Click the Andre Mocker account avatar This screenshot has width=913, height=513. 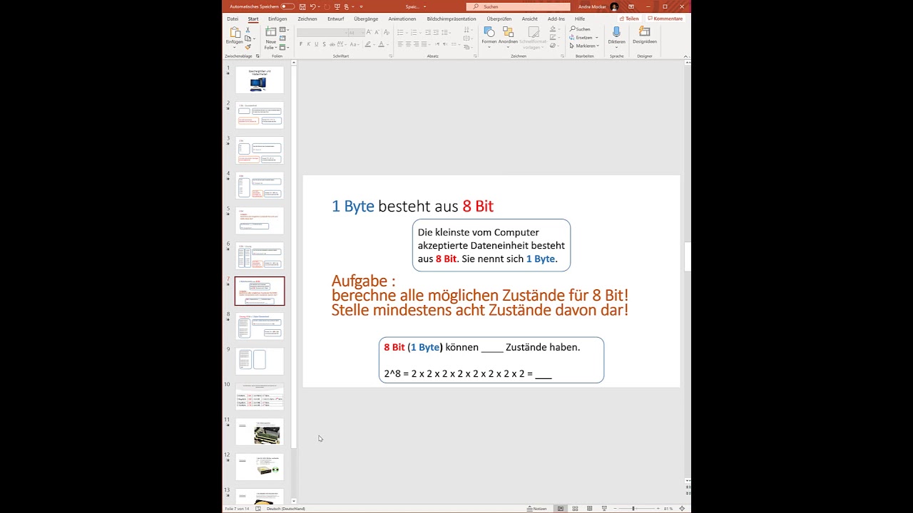(x=614, y=6)
